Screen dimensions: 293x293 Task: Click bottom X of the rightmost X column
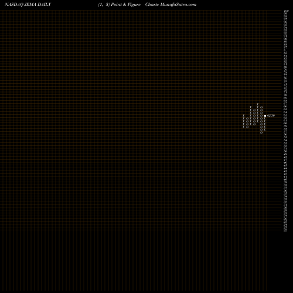tap(264, 130)
